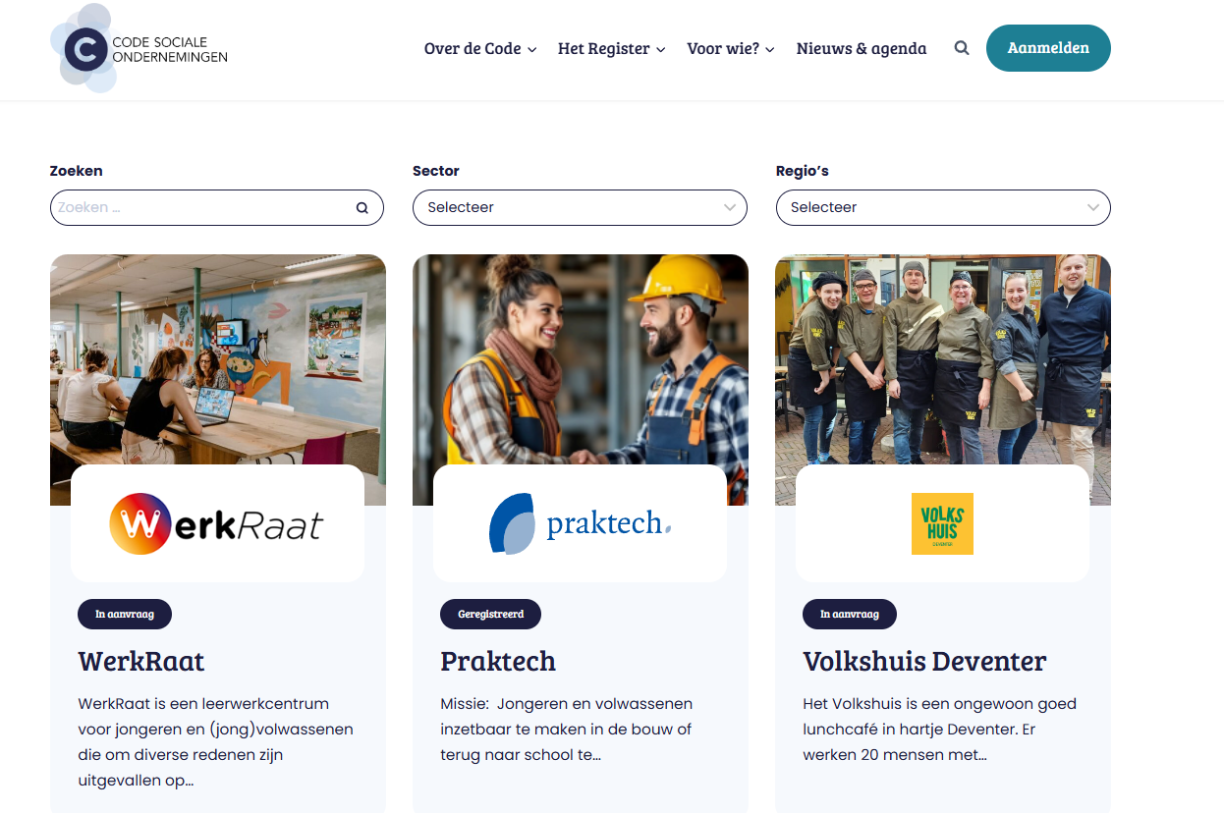Click the Regio's field label
Image resolution: width=1224 pixels, height=813 pixels.
point(803,171)
